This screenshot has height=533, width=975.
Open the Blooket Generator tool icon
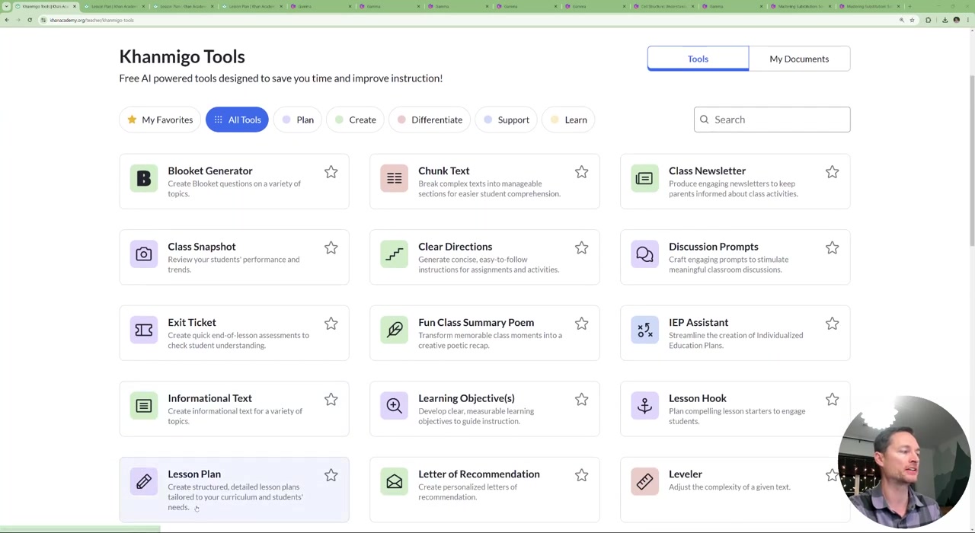[x=144, y=178]
